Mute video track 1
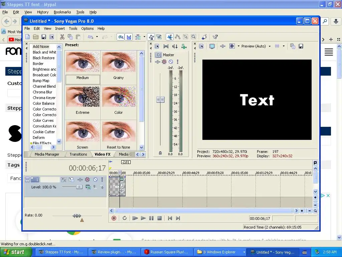 click(x=95, y=180)
